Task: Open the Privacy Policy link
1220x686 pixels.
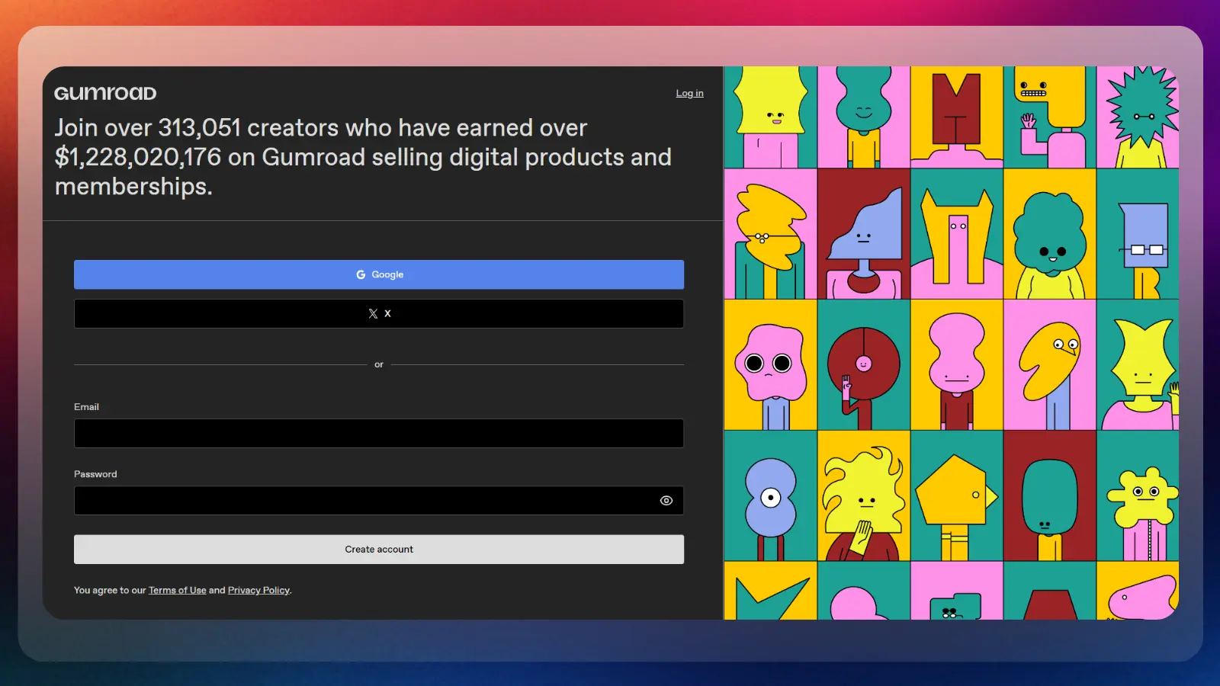Action: [x=258, y=590]
